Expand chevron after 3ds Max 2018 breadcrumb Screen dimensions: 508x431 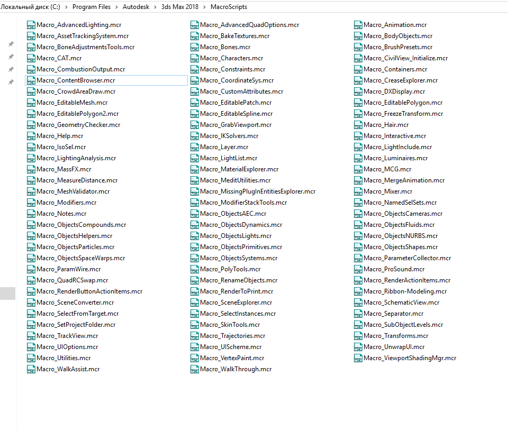[x=204, y=7]
